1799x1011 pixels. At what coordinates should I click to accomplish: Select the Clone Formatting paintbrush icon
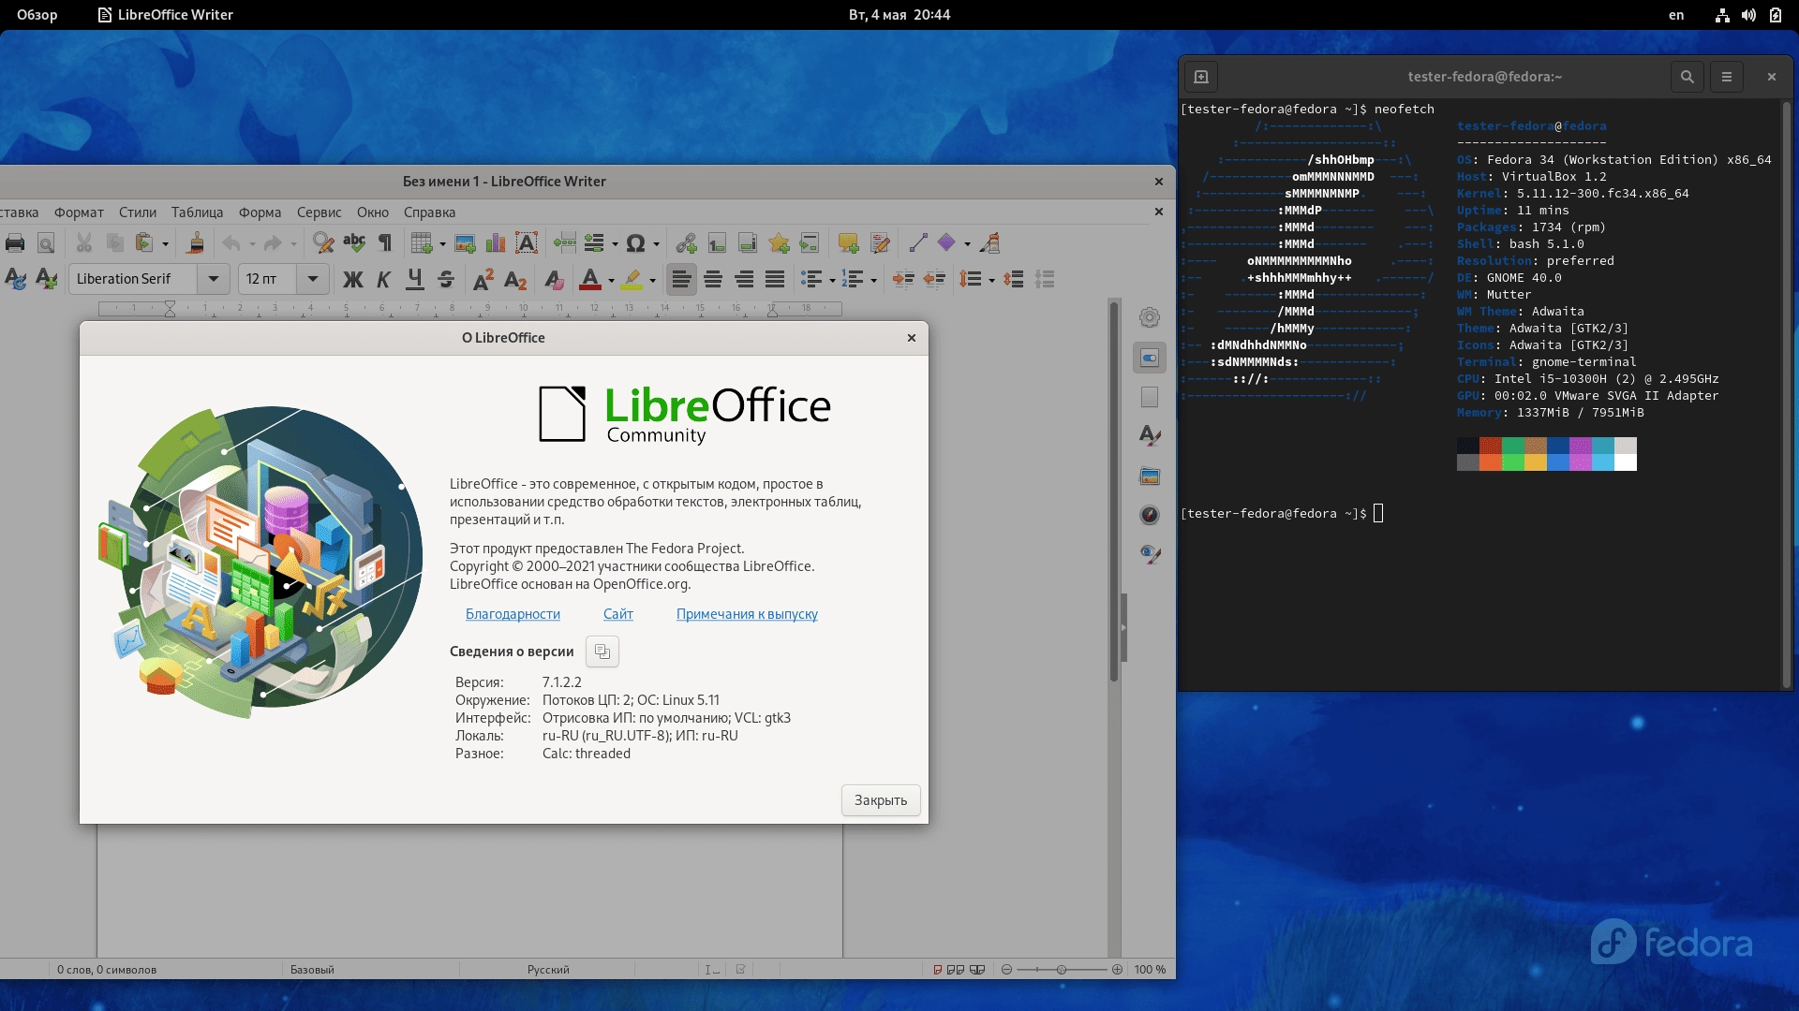pos(196,243)
